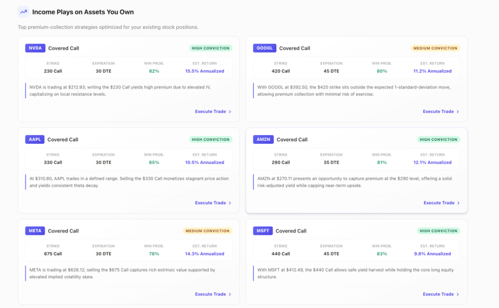Click the chevron arrow after NVDA Execute Trade
The height and width of the screenshot is (308, 499).
[230, 112]
